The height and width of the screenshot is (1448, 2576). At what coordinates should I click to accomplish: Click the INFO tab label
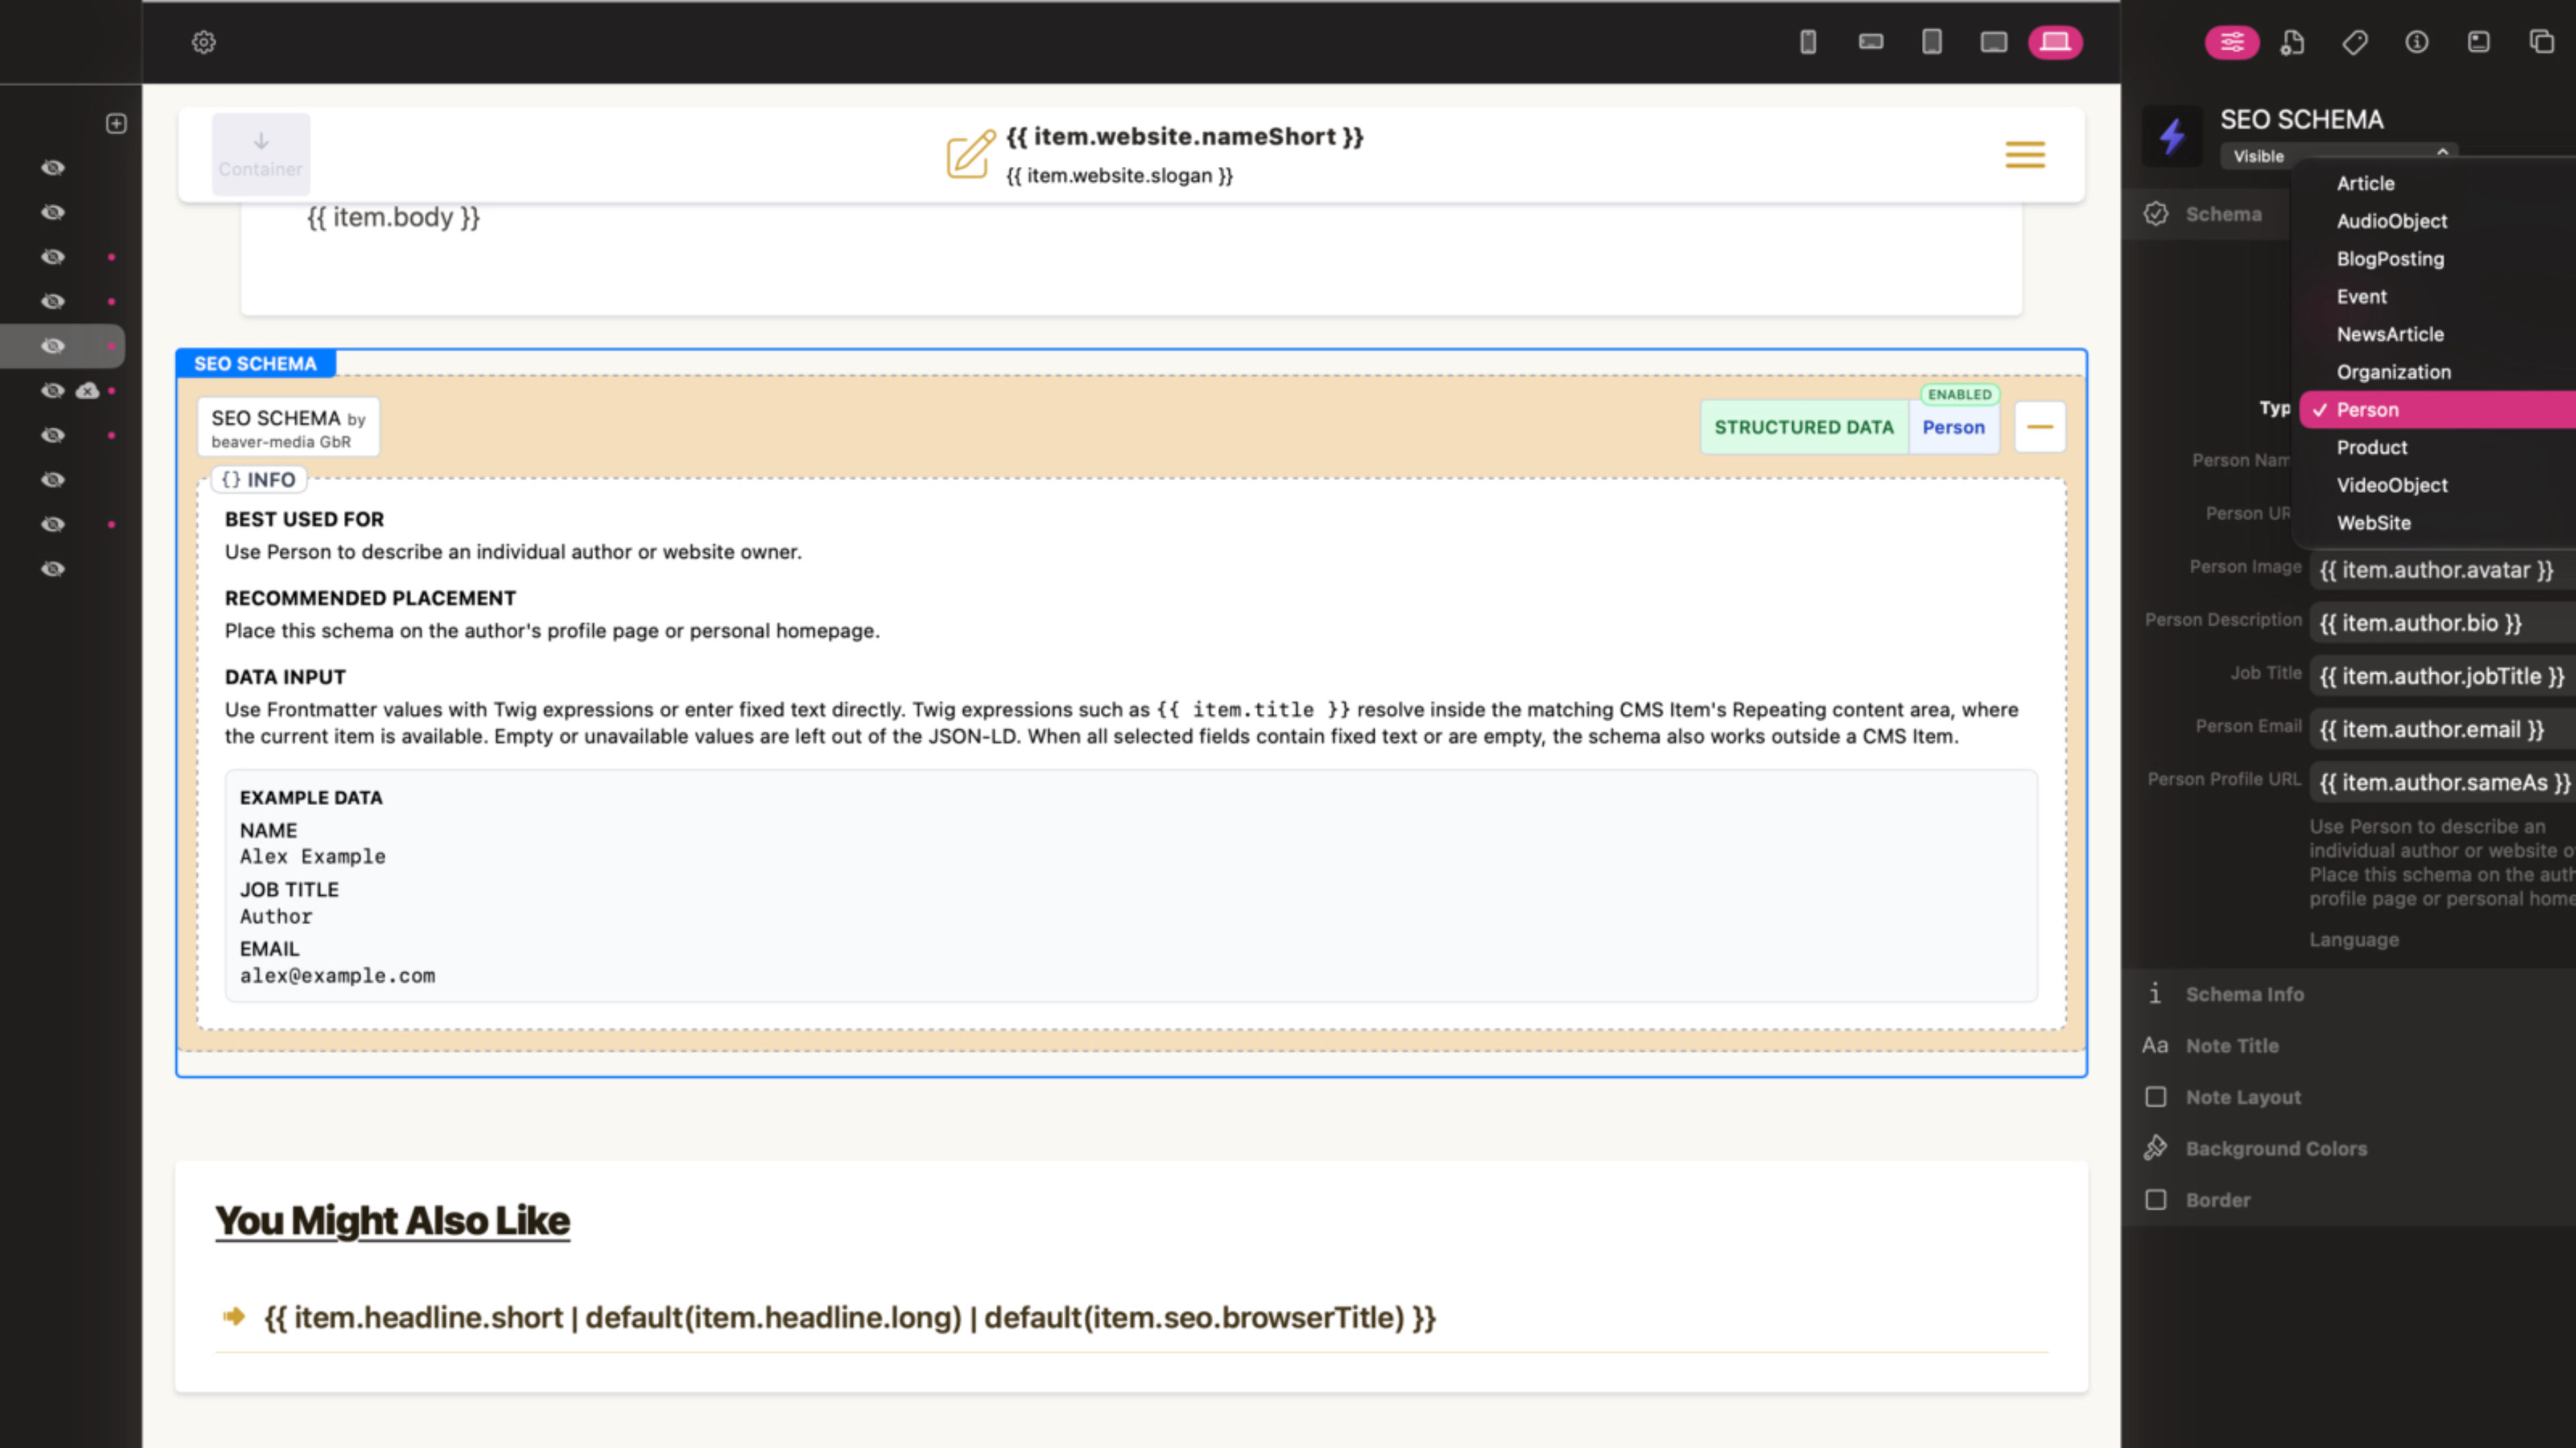pos(259,480)
